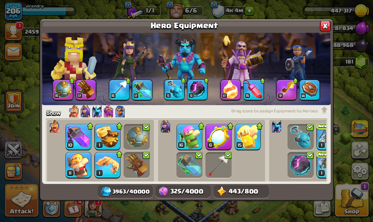The height and width of the screenshot is (222, 373).
Task: Add shield time with green plus
Action: coord(249,10)
